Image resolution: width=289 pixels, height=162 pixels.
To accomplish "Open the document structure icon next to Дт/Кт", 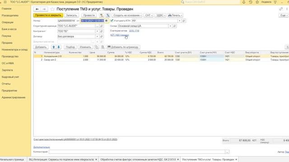I will pos(108,15).
